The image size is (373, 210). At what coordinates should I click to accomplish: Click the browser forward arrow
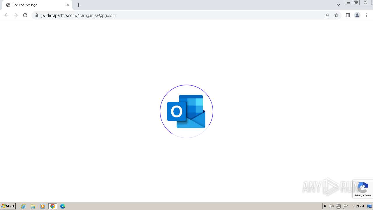coord(16,15)
